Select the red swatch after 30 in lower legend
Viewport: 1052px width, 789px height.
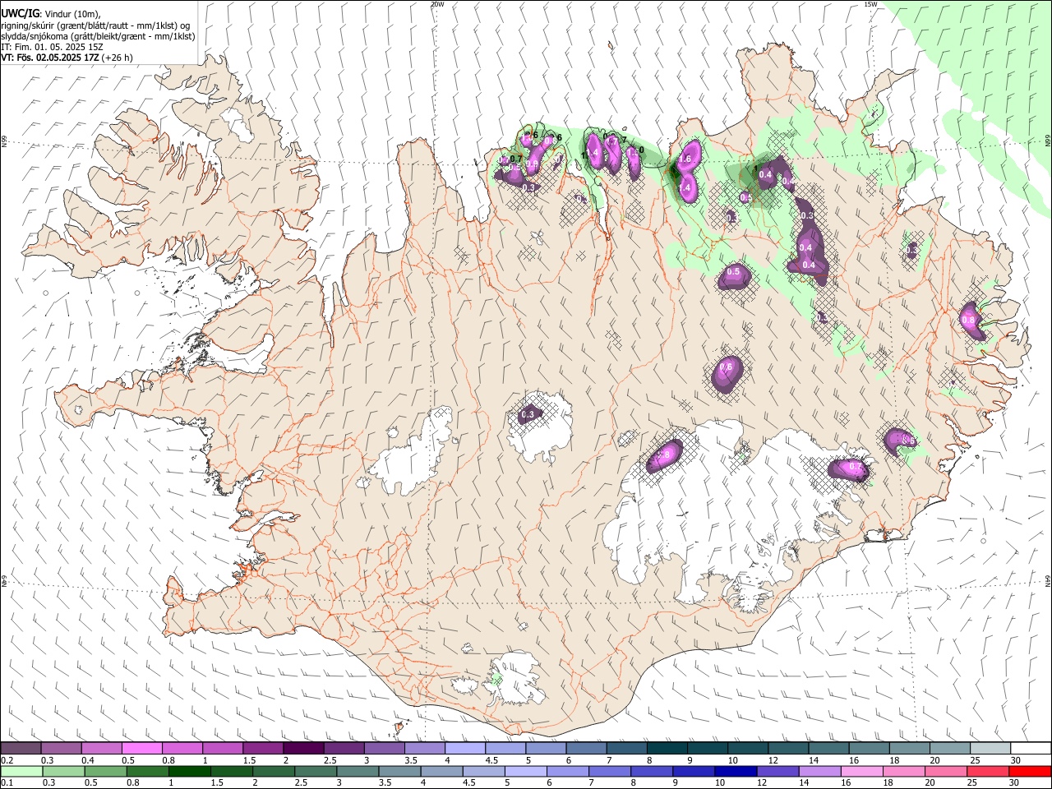1031,771
